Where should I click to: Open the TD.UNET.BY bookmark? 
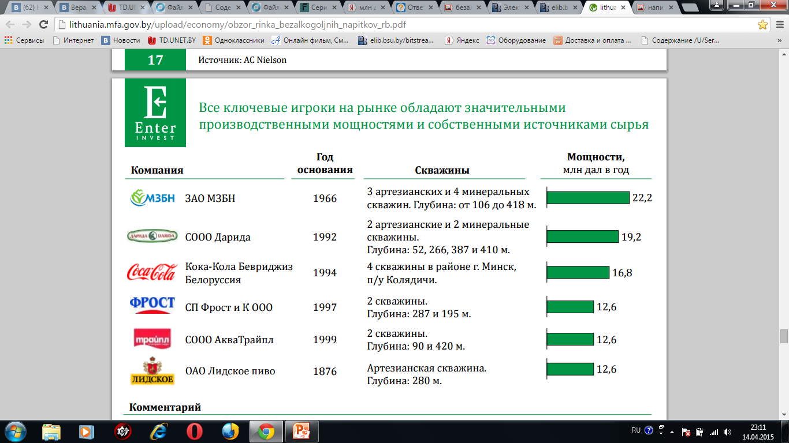click(x=172, y=40)
